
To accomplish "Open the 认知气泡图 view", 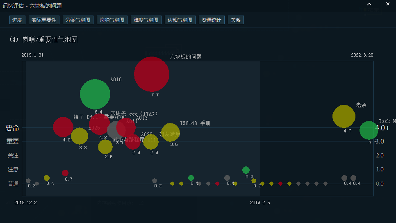I will tap(180, 20).
